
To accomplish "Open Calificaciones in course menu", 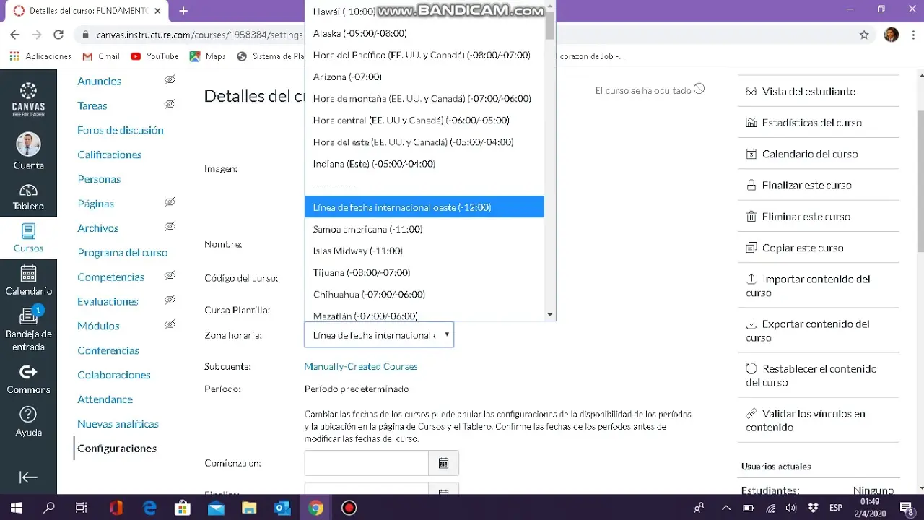I will pyautogui.click(x=110, y=155).
